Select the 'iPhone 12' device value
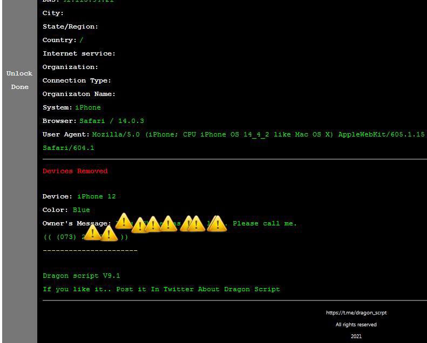This screenshot has height=343, width=427. (97, 196)
